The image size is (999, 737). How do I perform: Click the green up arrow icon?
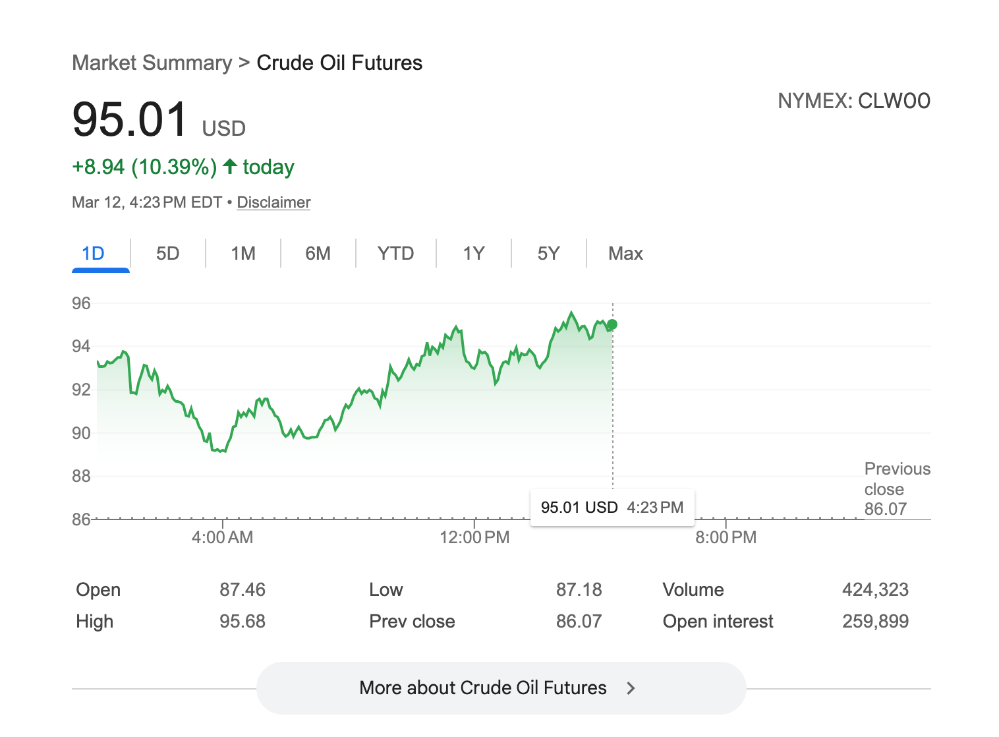229,166
